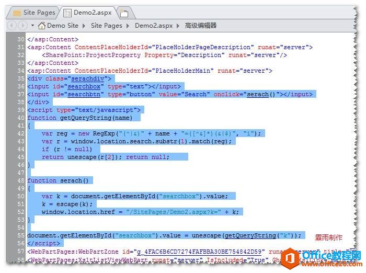Go to Demo Site breadcrumb
Screen dimensions: 366x273
(x=63, y=26)
